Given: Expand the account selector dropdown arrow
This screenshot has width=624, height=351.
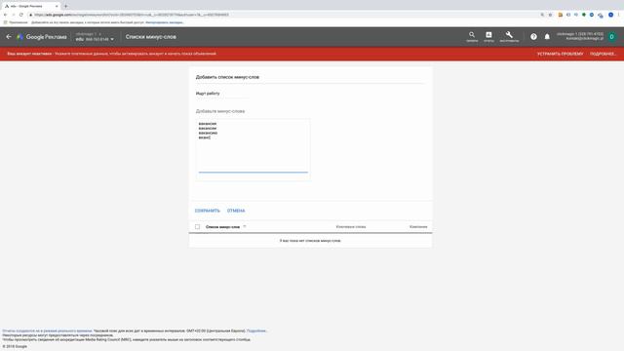Looking at the screenshot, I should click(112, 39).
